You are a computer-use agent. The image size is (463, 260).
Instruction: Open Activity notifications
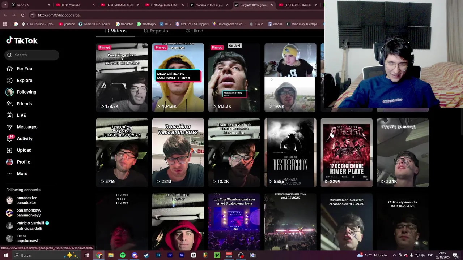tap(25, 138)
